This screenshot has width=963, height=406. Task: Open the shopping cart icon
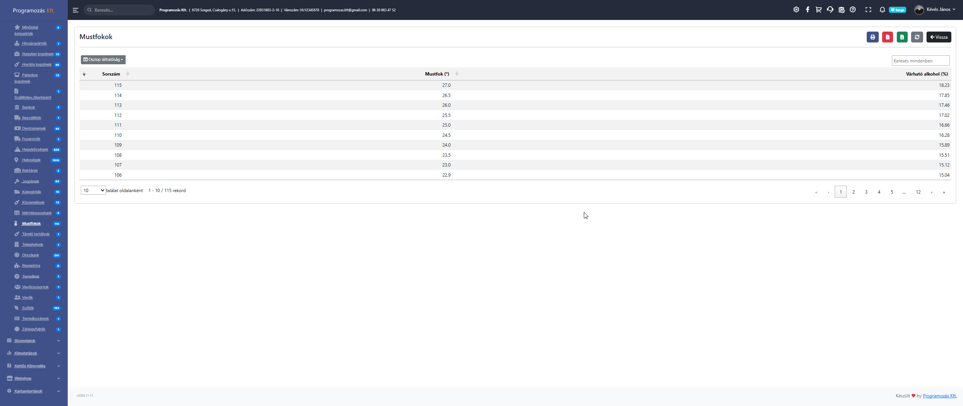pyautogui.click(x=818, y=10)
